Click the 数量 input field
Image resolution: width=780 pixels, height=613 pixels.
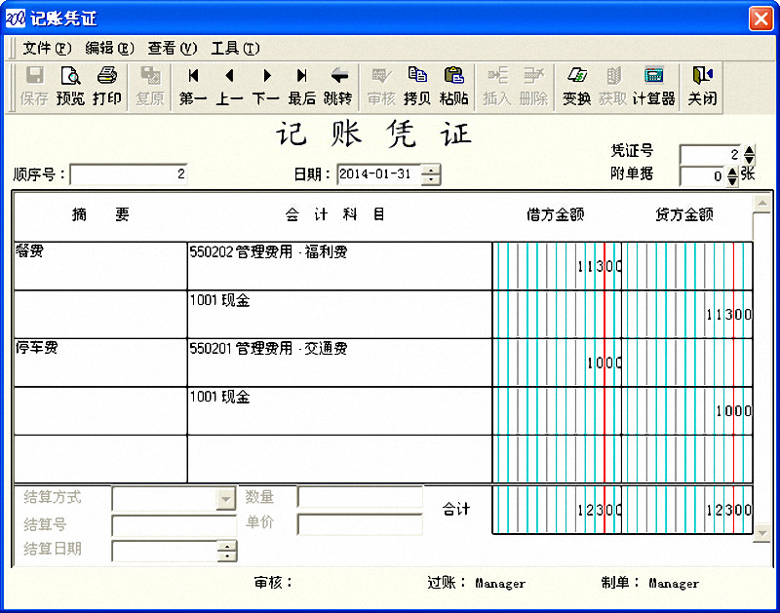pos(360,497)
